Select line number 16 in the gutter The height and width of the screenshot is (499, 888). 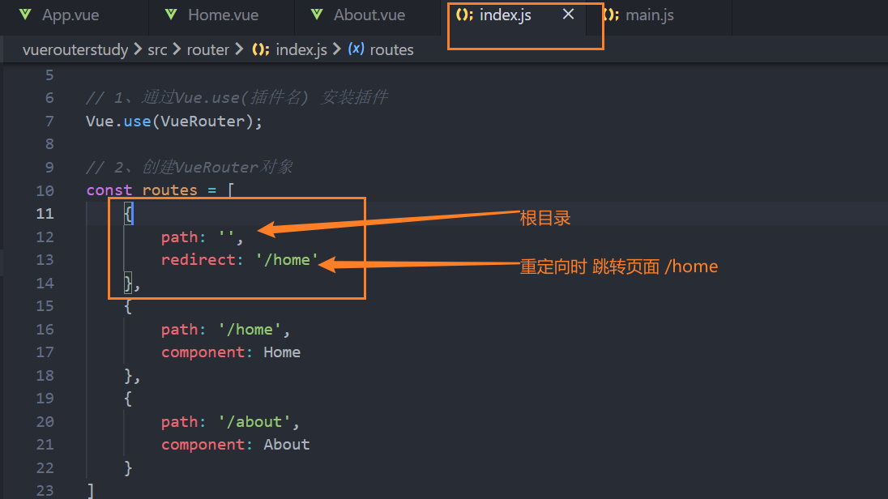45,329
